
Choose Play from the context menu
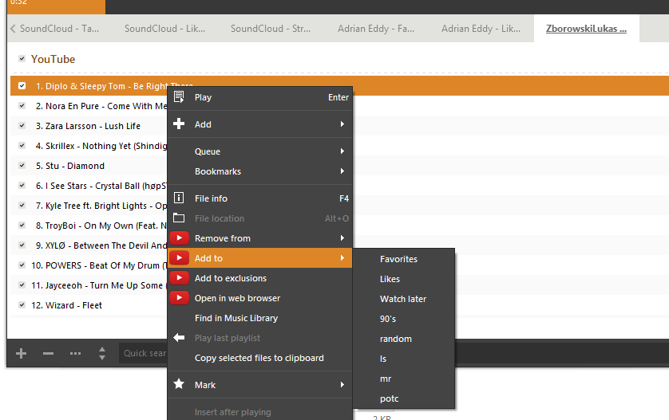(259, 97)
